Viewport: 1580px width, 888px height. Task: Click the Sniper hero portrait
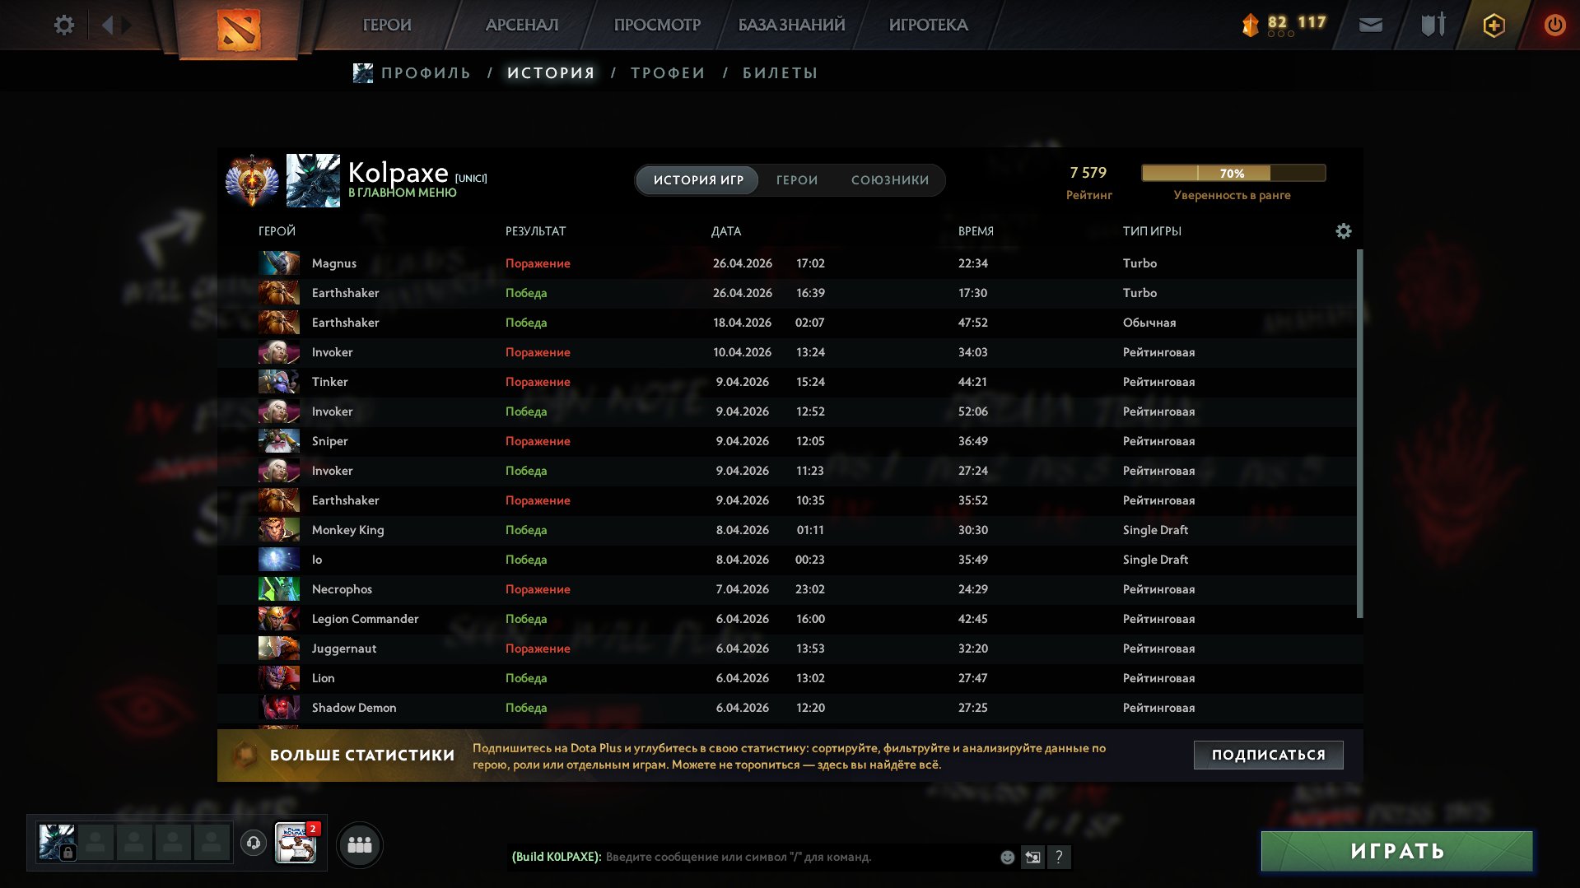point(279,441)
